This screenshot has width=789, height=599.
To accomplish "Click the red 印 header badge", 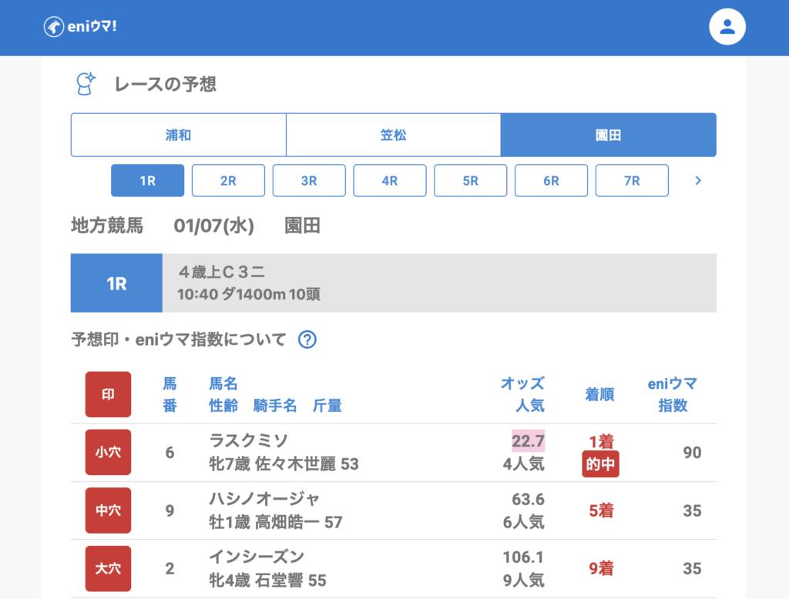I will click(x=108, y=394).
